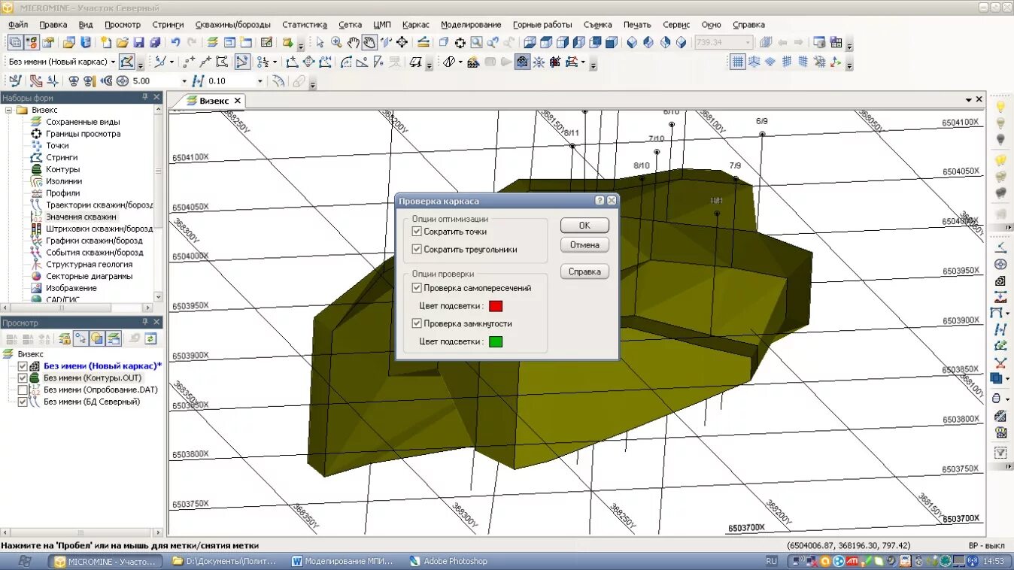Collapse the Визекс tree node
This screenshot has height=570, width=1014.
(x=9, y=110)
